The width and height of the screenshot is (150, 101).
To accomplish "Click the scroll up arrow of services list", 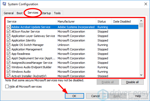I will (141, 21).
